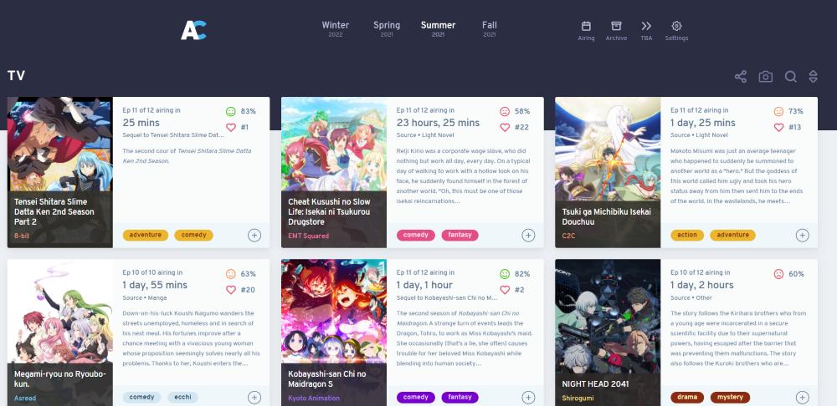Select the ecchi genre tag

(182, 398)
